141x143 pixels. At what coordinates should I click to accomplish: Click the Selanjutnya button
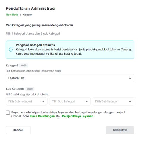120,130
